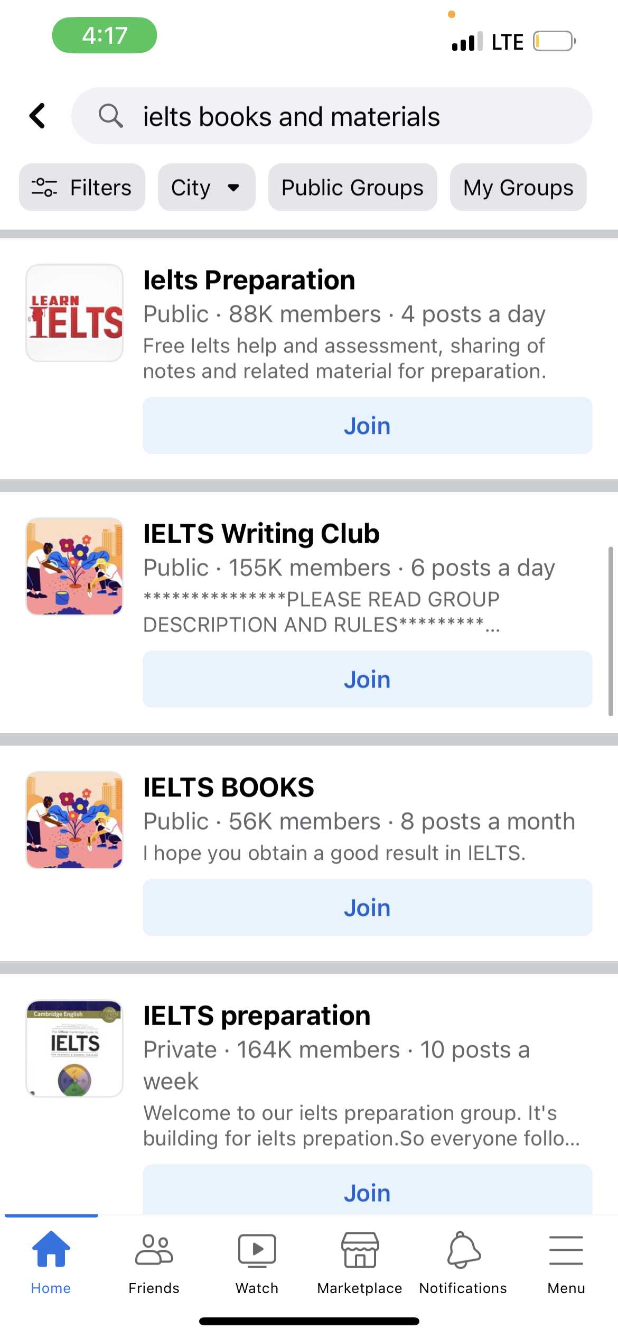Open the Friends tab icon

[154, 1250]
